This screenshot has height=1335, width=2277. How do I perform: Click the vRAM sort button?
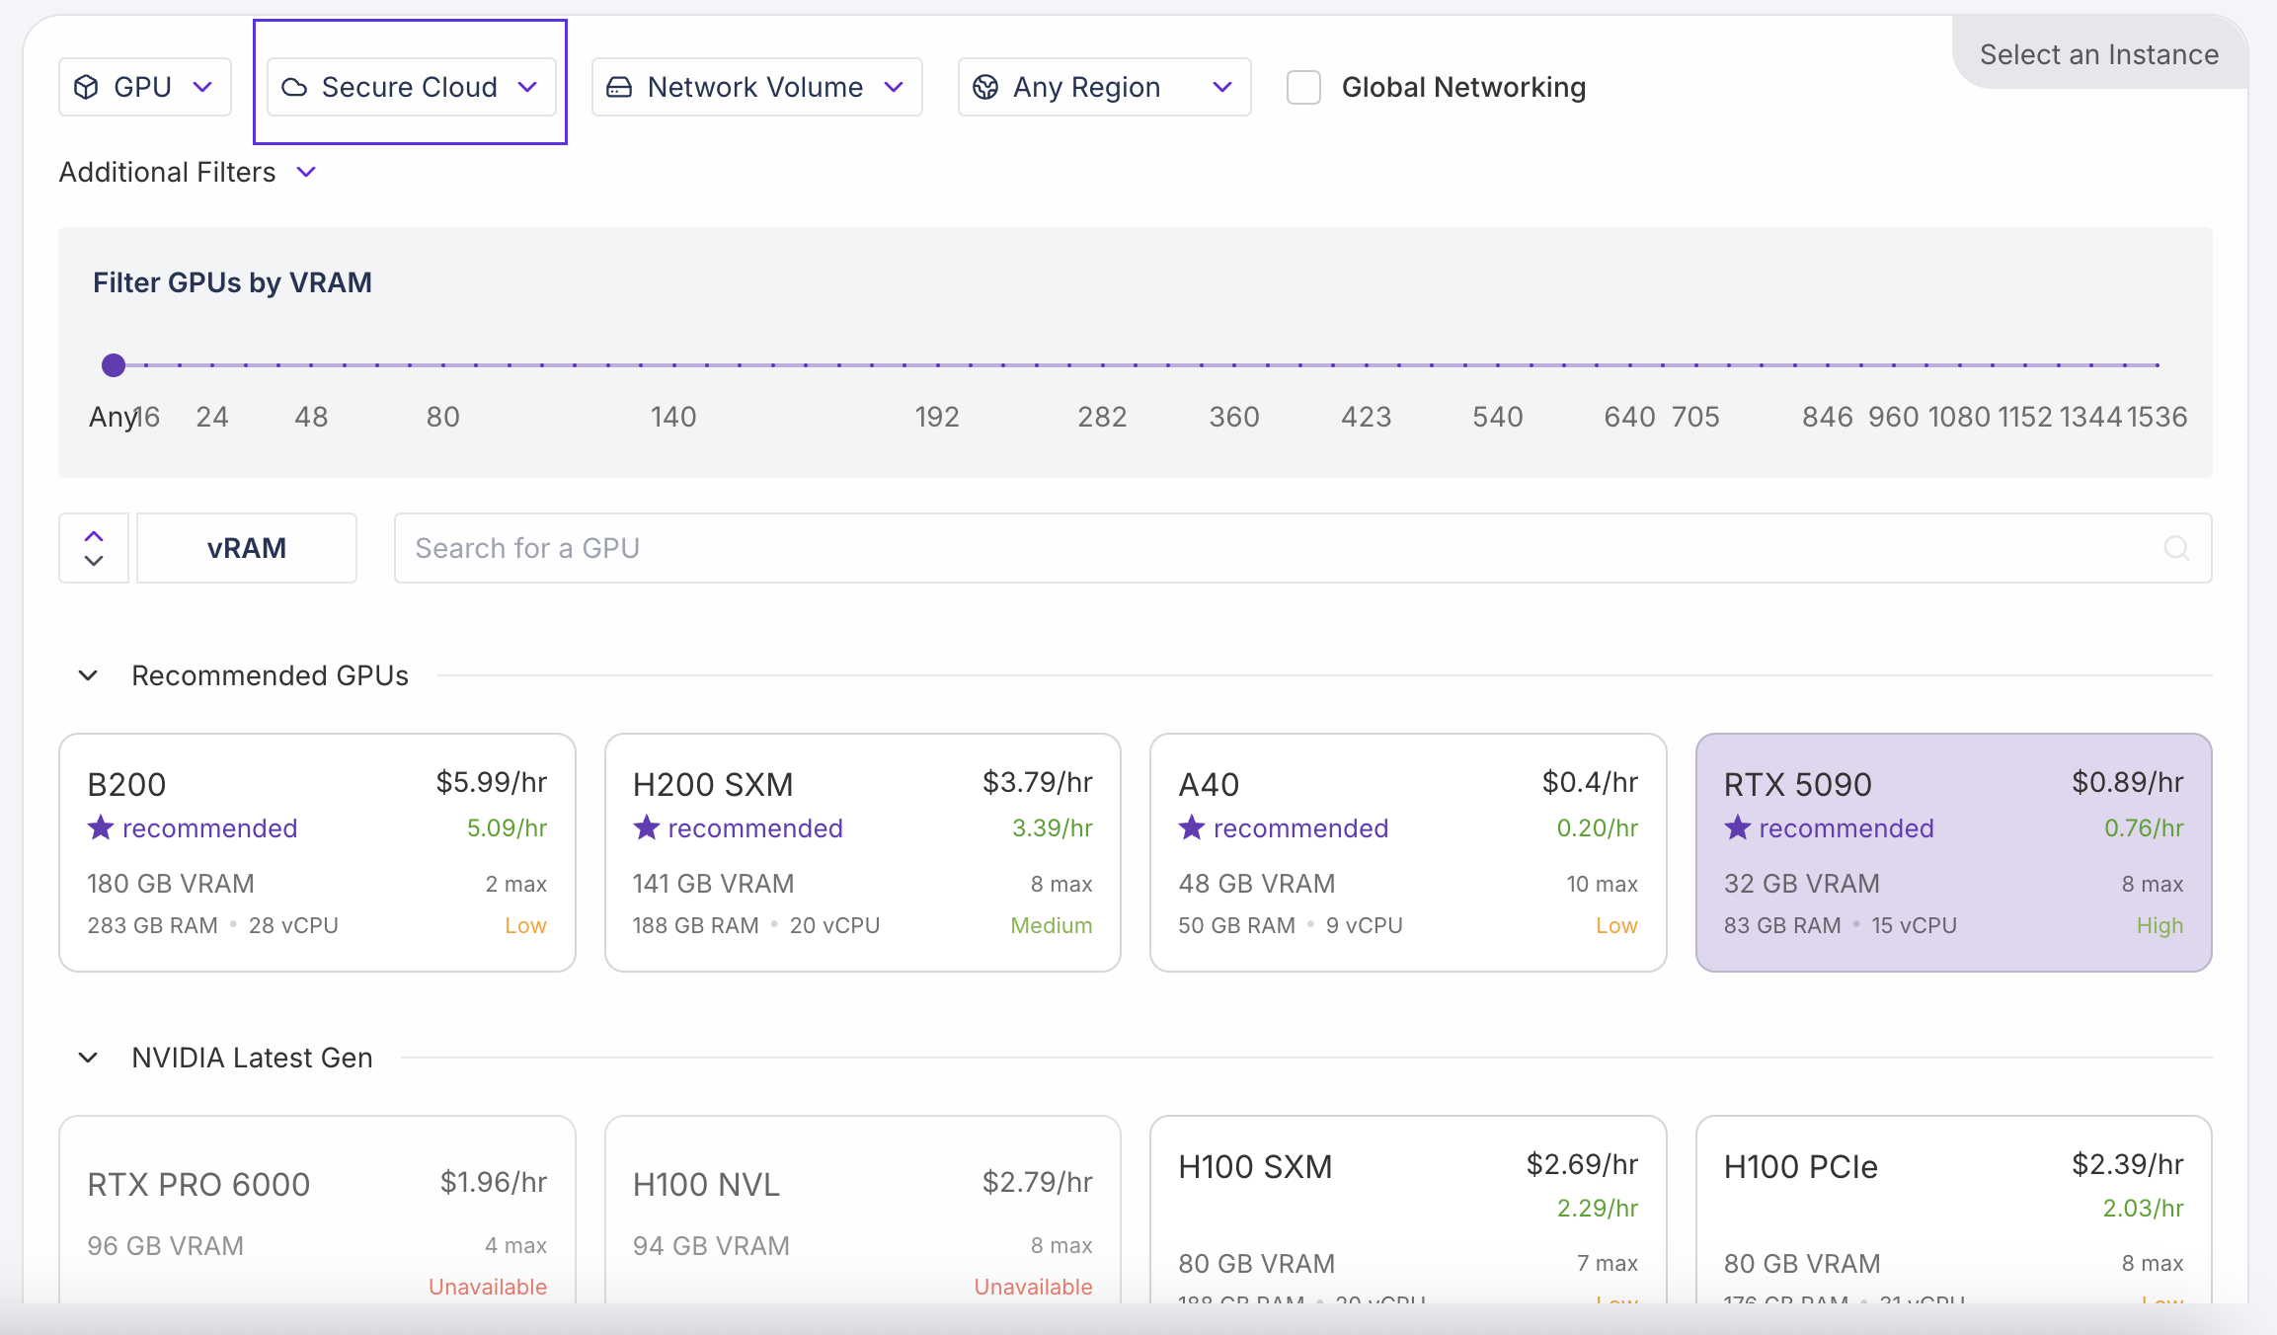click(247, 548)
